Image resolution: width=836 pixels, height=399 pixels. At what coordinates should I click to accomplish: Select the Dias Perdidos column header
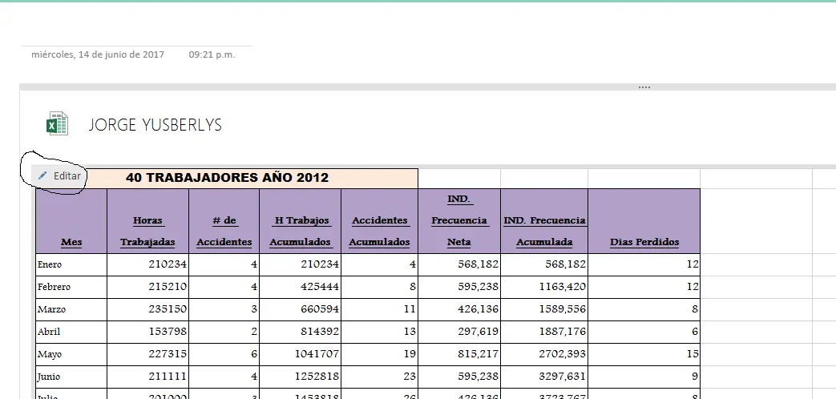[644, 221]
